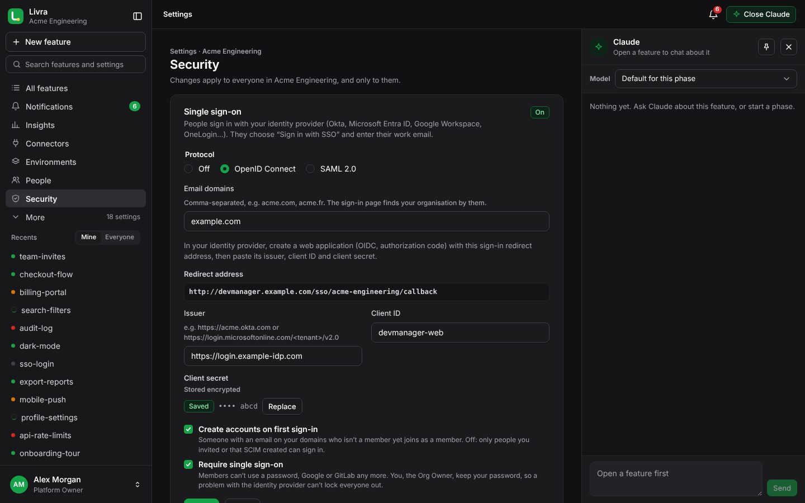Select Security in sidebar
The height and width of the screenshot is (503, 805).
75,199
